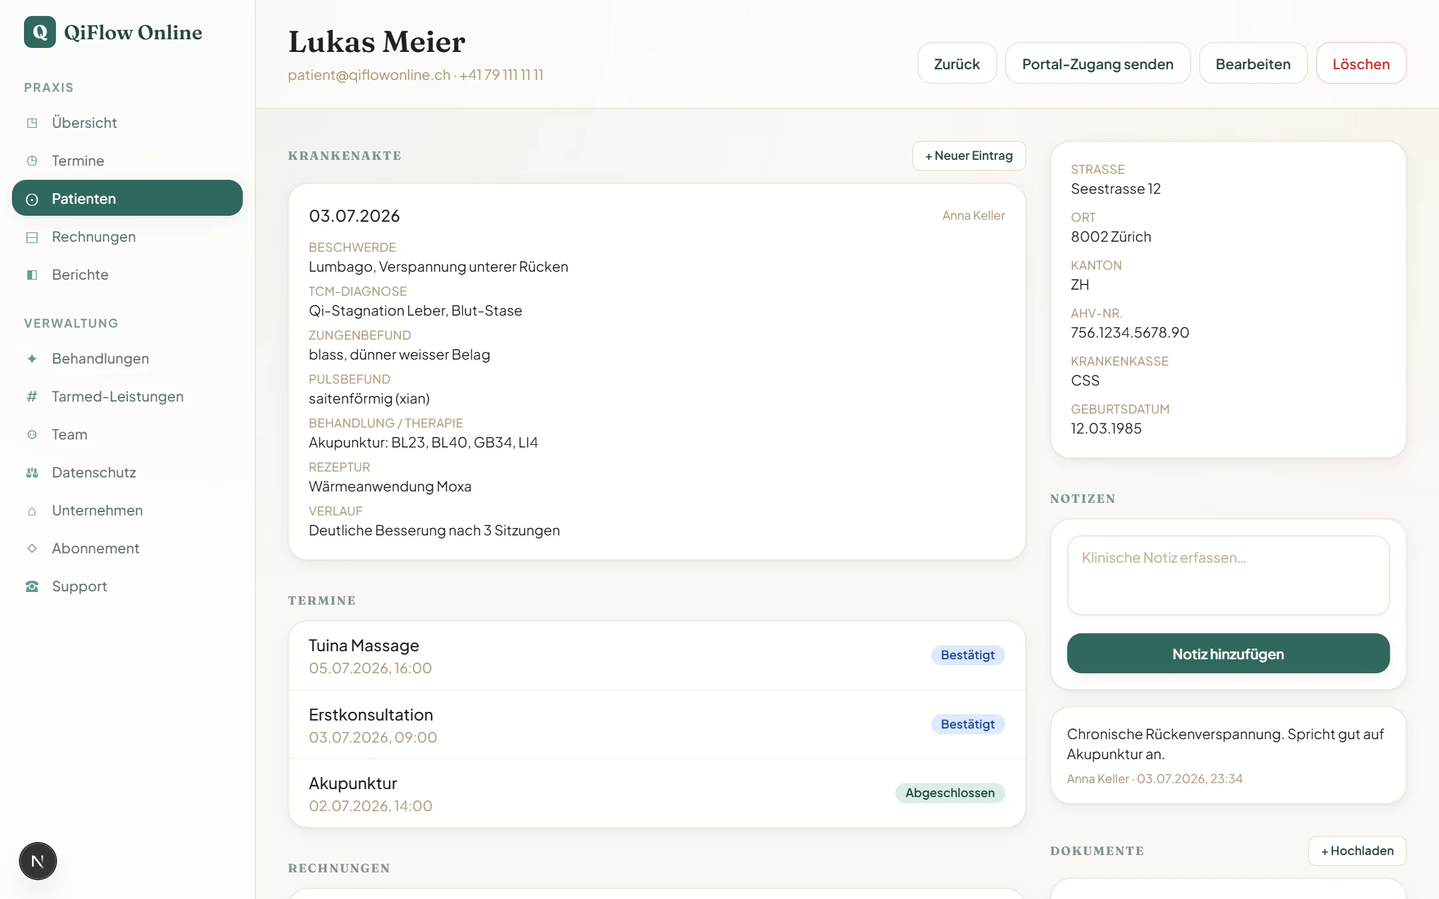Click the Termine clock icon
This screenshot has width=1439, height=899.
[x=32, y=160]
